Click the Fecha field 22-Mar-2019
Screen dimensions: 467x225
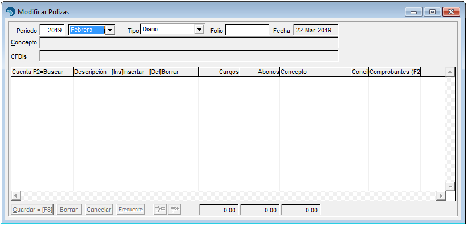click(x=315, y=30)
